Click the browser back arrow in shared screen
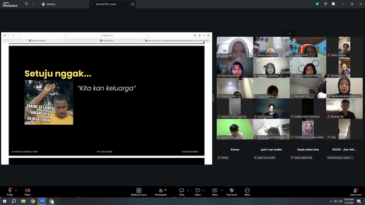 point(14,35)
